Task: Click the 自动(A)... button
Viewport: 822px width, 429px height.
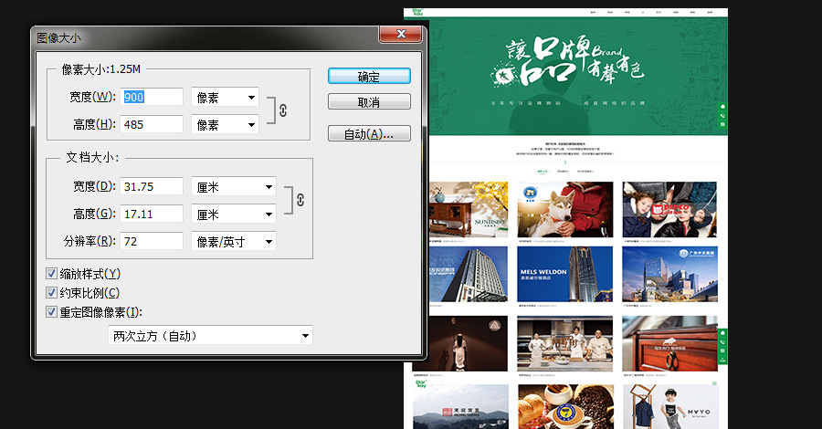Action: pos(369,134)
